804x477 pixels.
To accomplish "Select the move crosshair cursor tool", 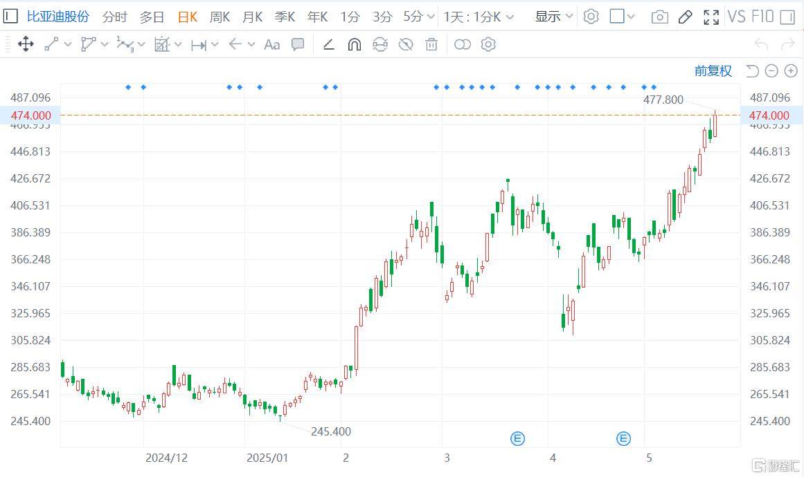I will coord(26,44).
